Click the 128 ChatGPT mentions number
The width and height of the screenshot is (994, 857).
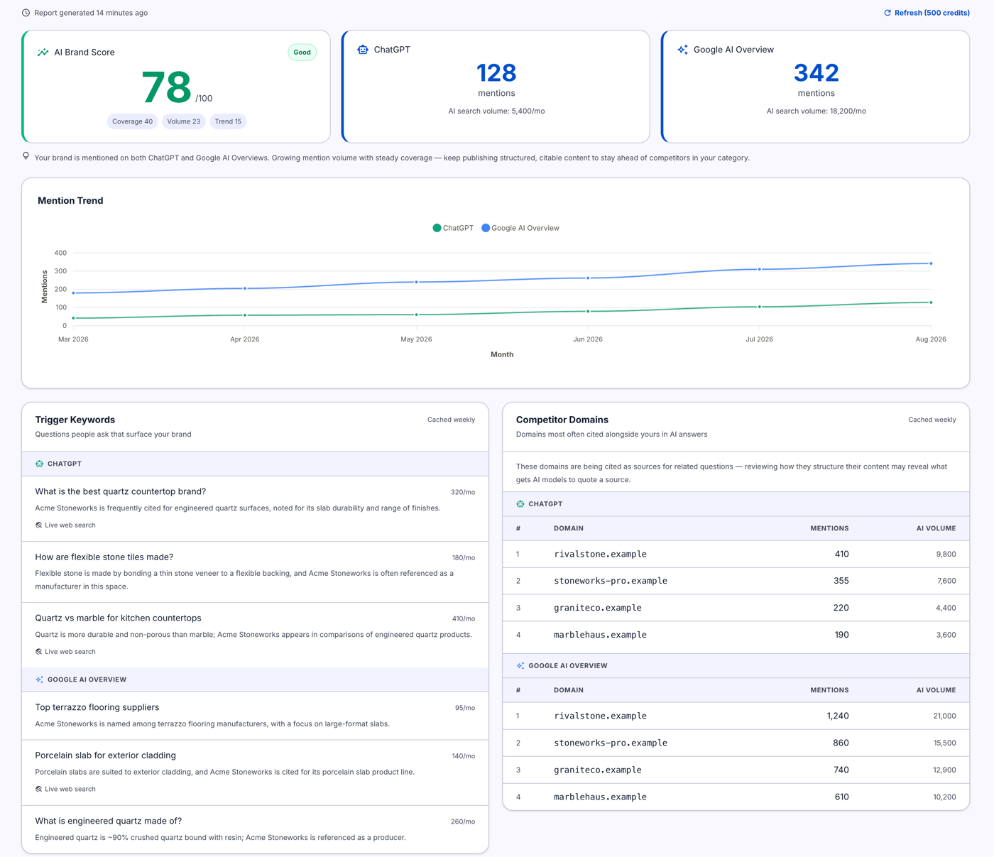click(x=496, y=72)
